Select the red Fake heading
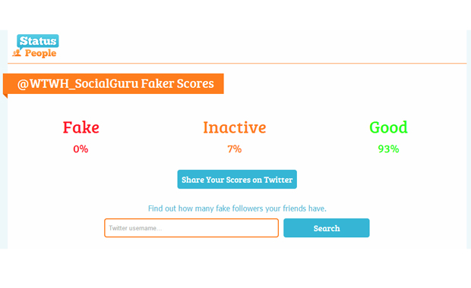The height and width of the screenshot is (288, 471). coord(81,127)
